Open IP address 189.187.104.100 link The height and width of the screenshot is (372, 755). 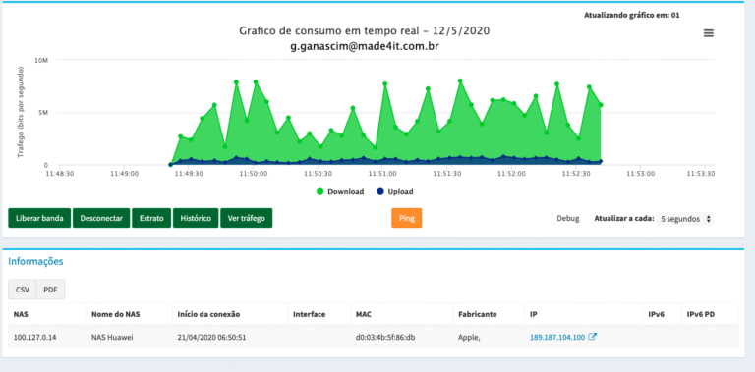[x=557, y=337]
